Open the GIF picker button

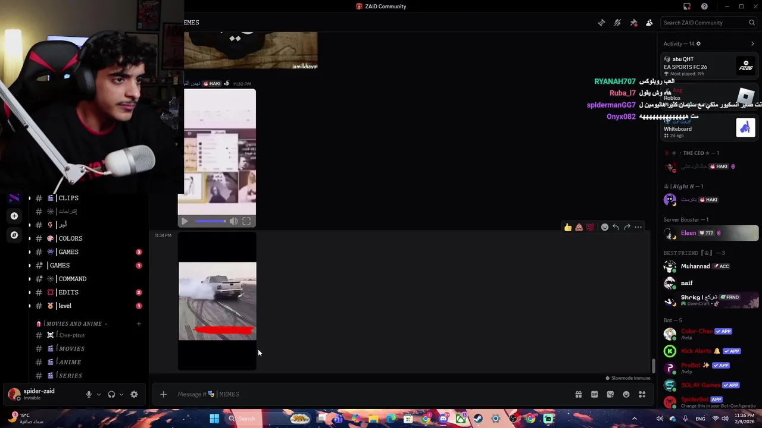pos(594,394)
